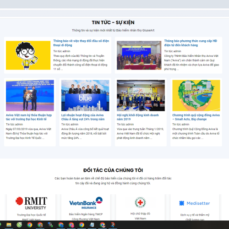This screenshot has height=229, width=229.
Task: Open the yellow-shirt group photo thumbnail
Action: [141, 95]
